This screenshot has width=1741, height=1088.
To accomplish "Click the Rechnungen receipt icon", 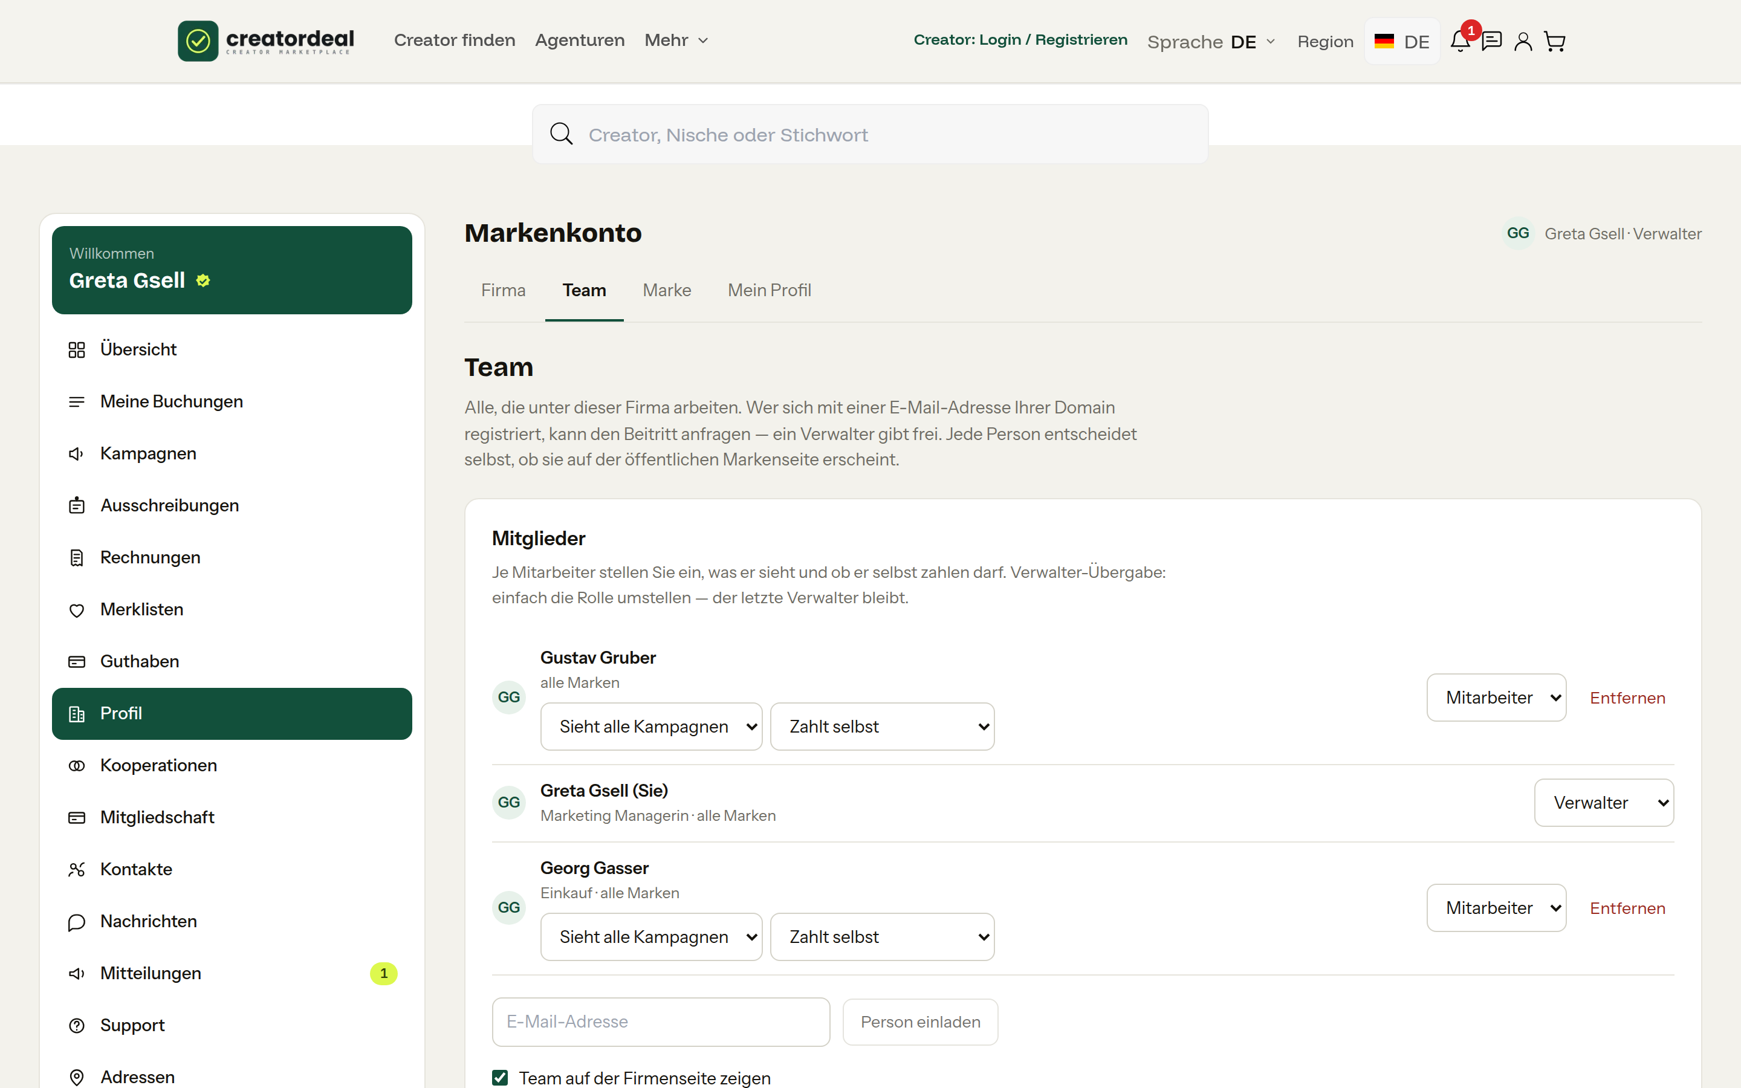I will [x=77, y=558].
